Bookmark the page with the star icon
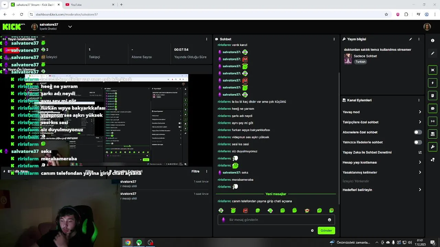The image size is (440, 247). pos(386,14)
